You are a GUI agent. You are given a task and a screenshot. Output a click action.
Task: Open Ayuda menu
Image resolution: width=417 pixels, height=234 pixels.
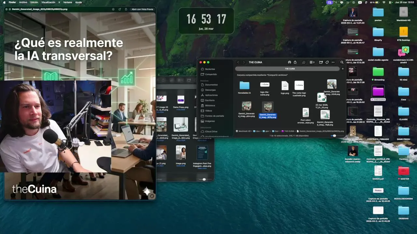pos(79,2)
